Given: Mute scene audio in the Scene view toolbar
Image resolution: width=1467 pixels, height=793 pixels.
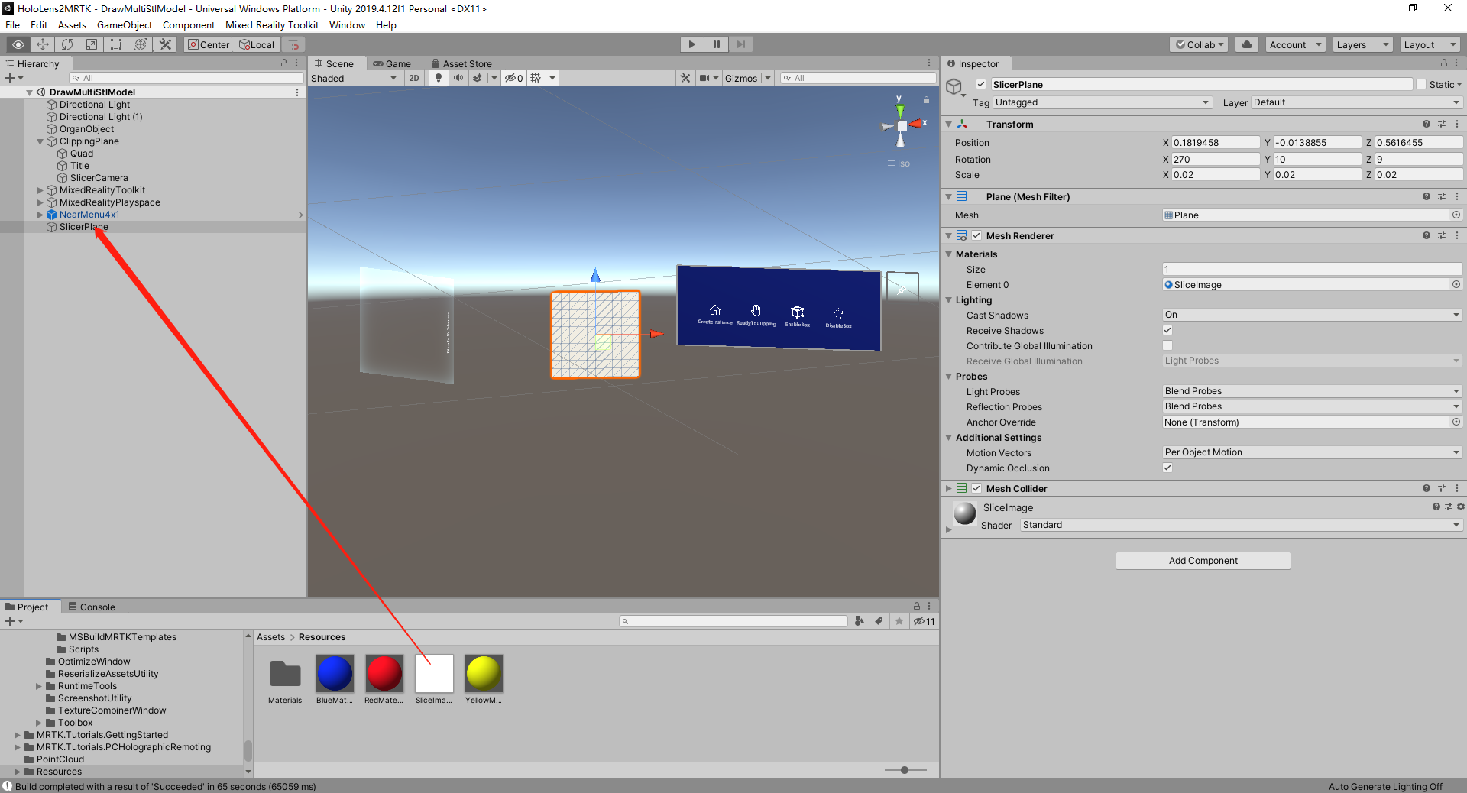Looking at the screenshot, I should 458,78.
